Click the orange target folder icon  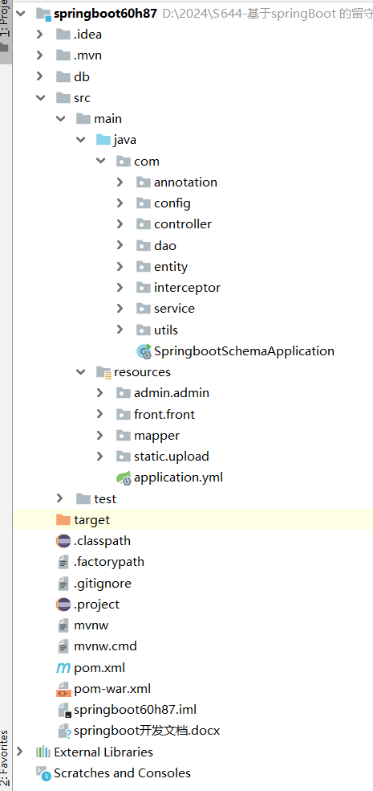coord(63,519)
